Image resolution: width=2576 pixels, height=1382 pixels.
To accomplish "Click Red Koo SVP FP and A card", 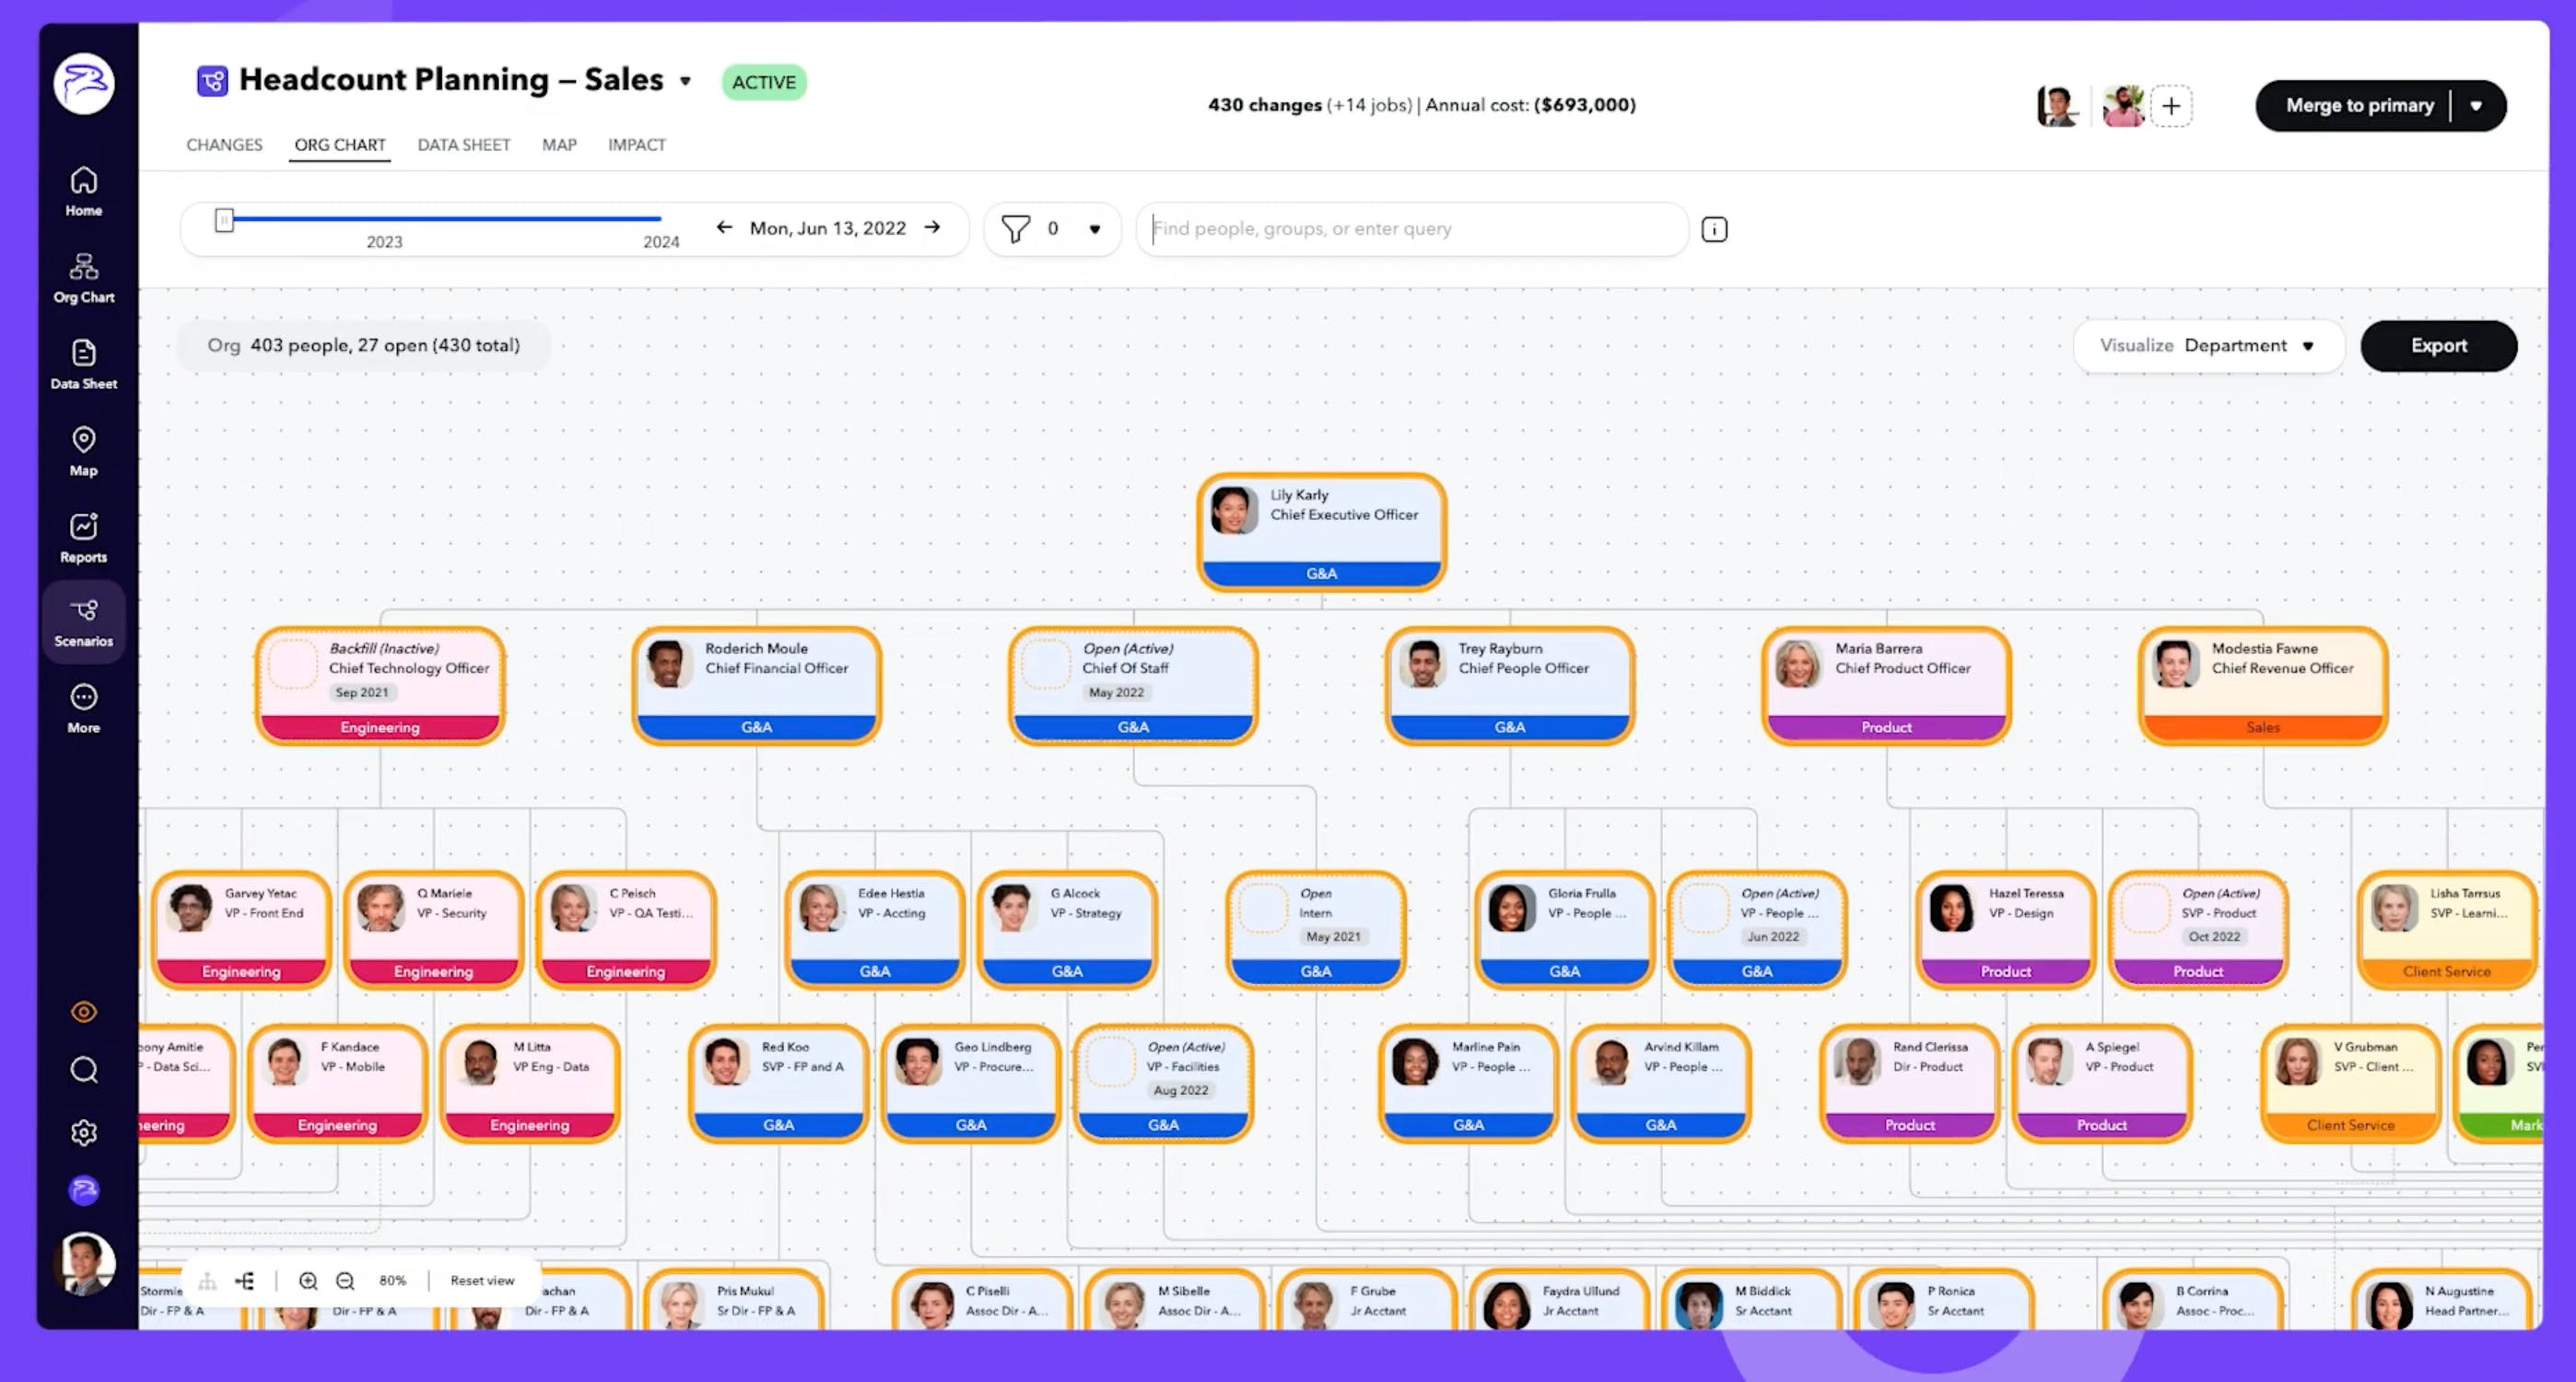I will click(779, 1084).
